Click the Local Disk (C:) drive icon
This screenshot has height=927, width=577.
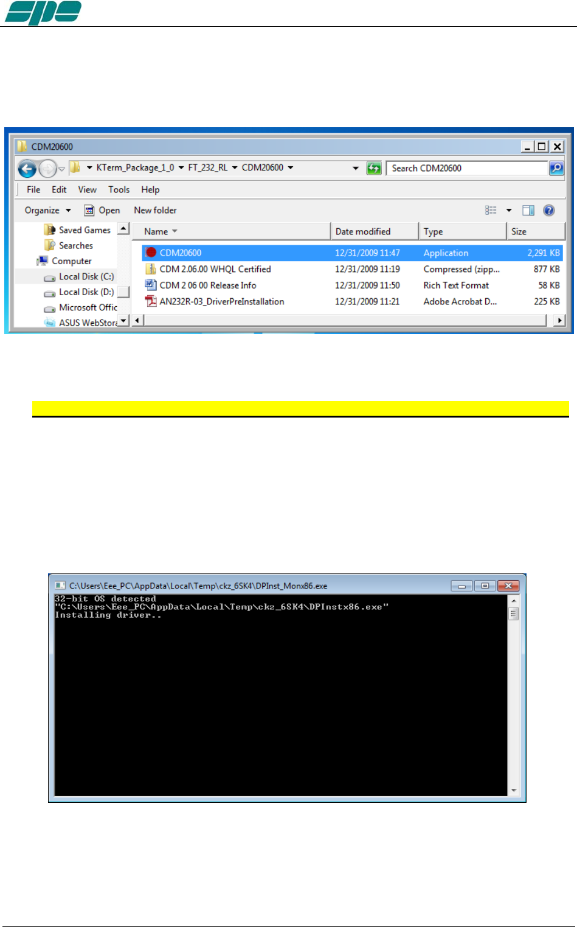(x=50, y=277)
